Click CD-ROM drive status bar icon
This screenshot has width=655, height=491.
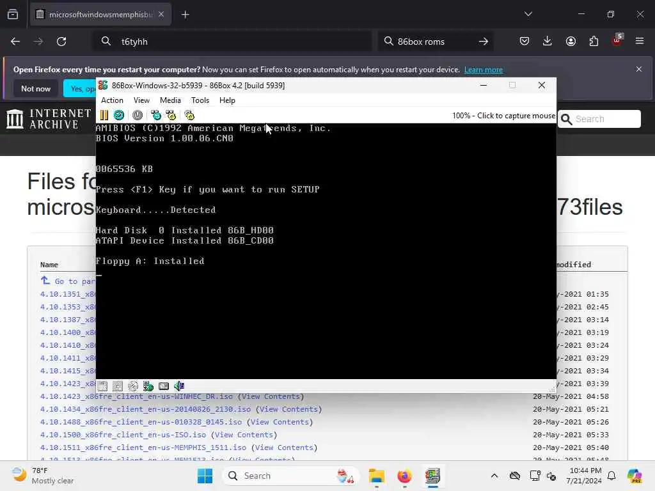pyautogui.click(x=133, y=386)
